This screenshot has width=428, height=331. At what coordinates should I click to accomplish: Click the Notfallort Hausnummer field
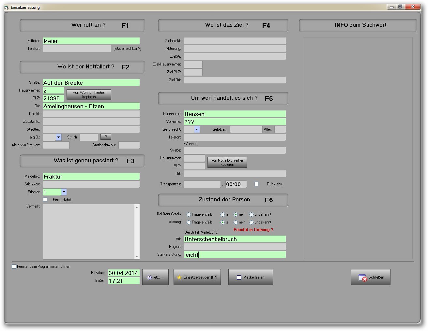pyautogui.click(x=53, y=90)
